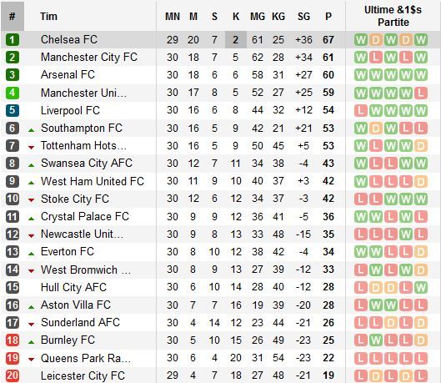Sort table by P points column header
Screen dimensions: 441x383
click(328, 17)
